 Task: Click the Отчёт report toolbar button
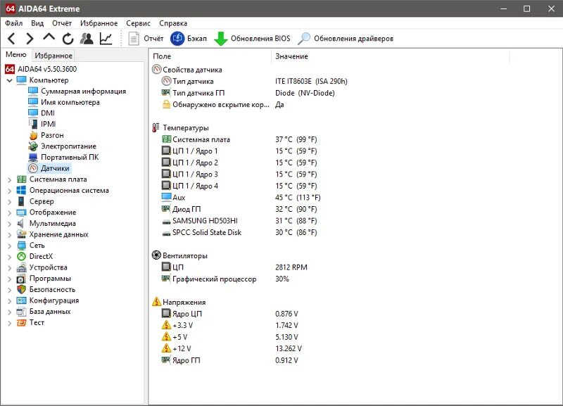146,39
